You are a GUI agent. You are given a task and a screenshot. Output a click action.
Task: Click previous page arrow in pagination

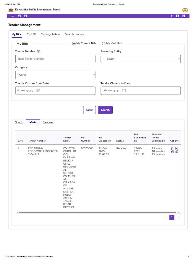pyautogui.click(x=165, y=218)
